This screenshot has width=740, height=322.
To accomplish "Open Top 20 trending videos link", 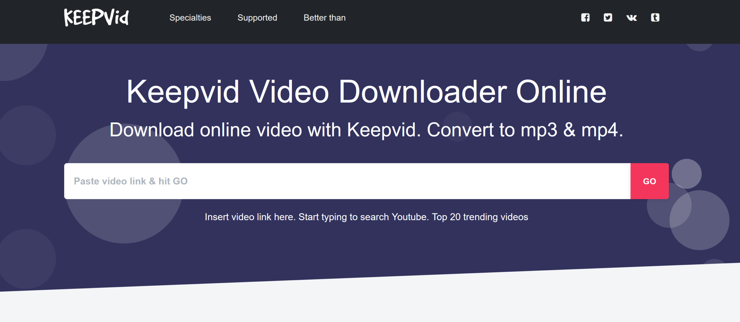I will coord(480,217).
